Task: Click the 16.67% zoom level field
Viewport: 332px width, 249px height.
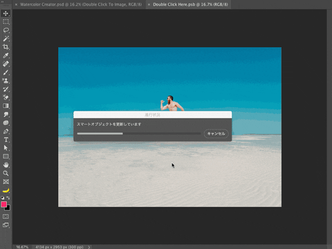Action: click(x=22, y=247)
